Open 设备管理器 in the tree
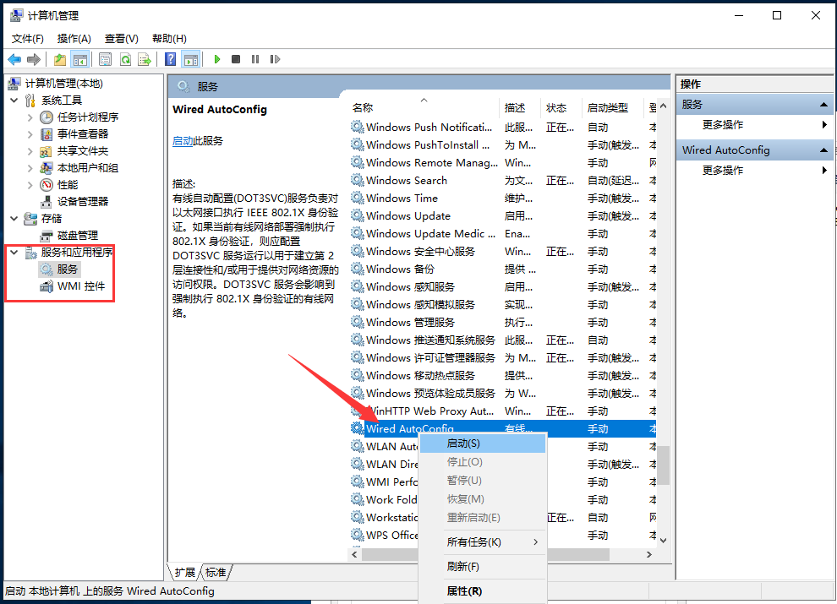Image resolution: width=837 pixels, height=604 pixels. 83,201
